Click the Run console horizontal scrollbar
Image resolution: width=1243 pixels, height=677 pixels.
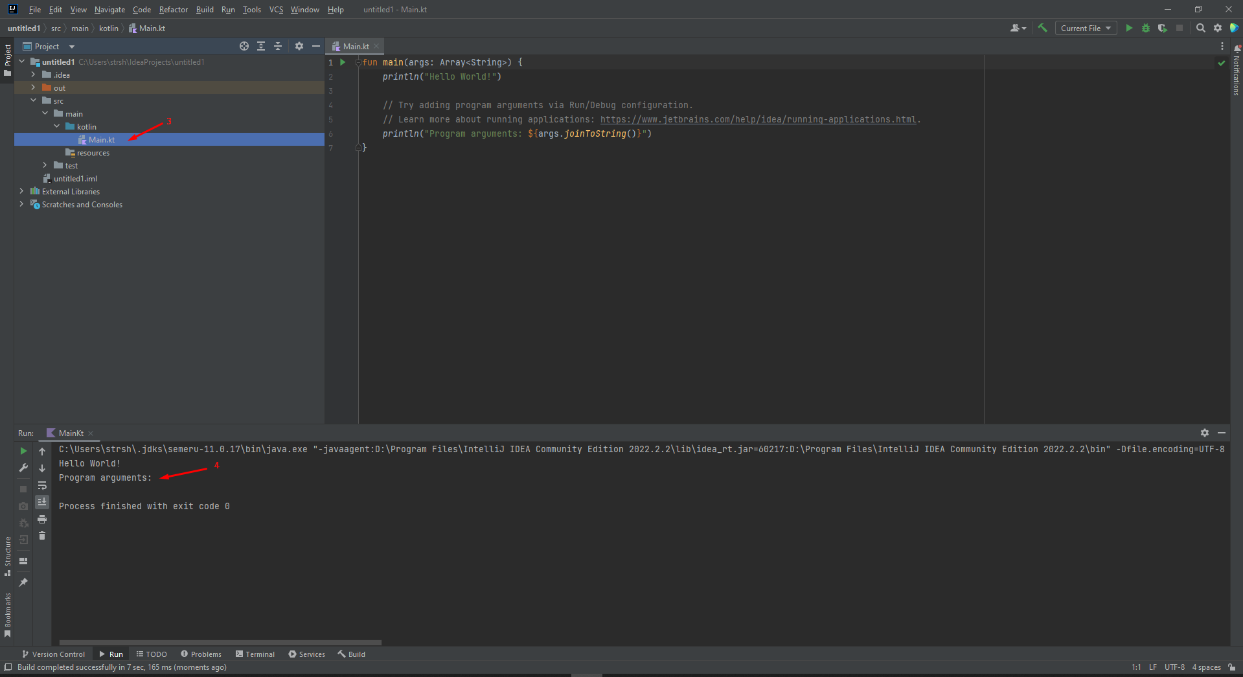(220, 643)
